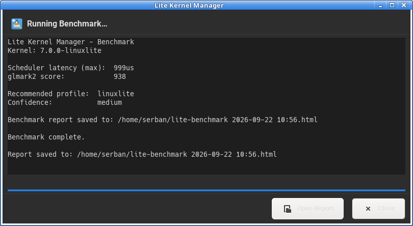The width and height of the screenshot is (413, 226).
Task: Click the Lite Kernel Manager app icon
Action: click(x=17, y=24)
